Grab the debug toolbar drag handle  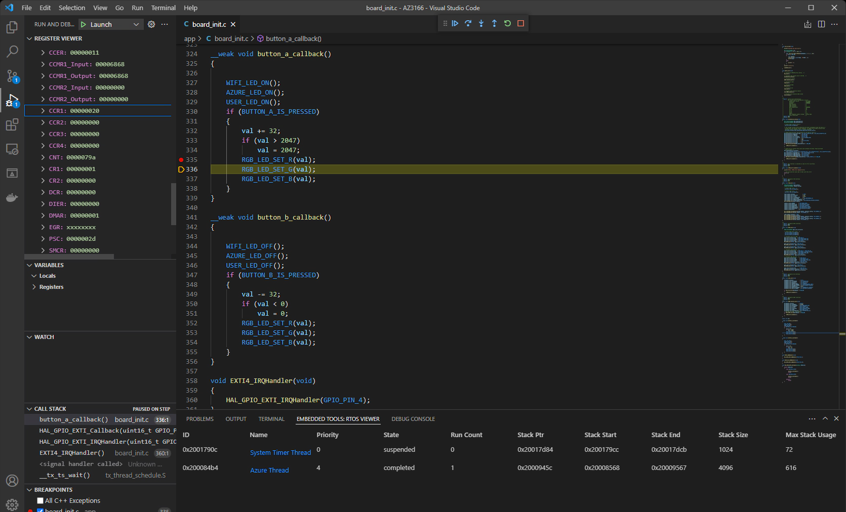pos(445,23)
